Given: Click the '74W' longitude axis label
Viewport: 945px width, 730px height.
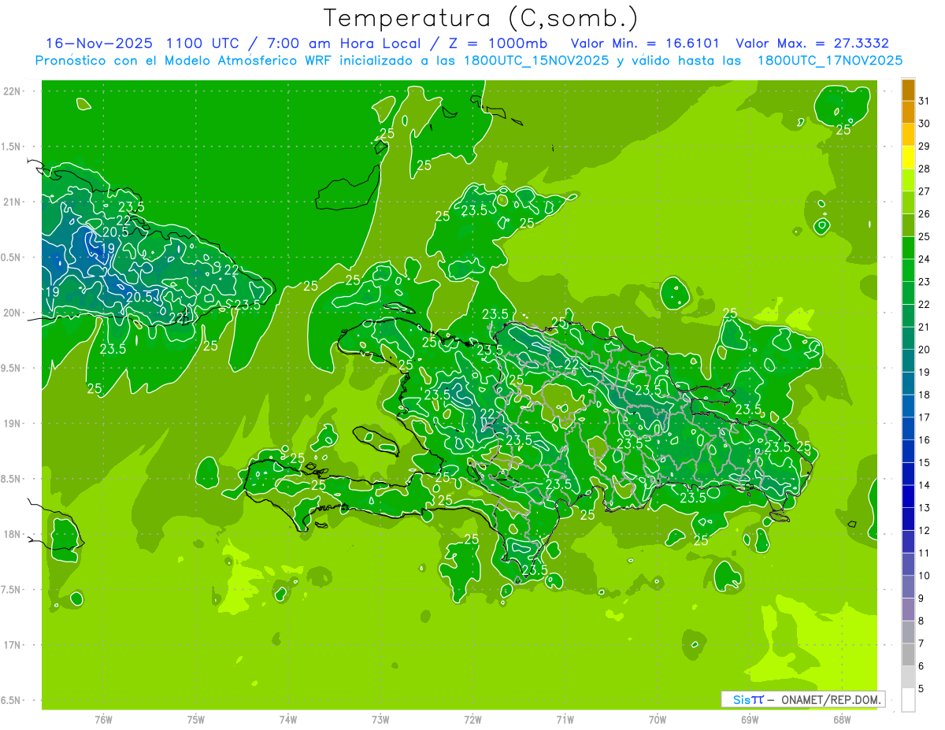Looking at the screenshot, I should [287, 719].
